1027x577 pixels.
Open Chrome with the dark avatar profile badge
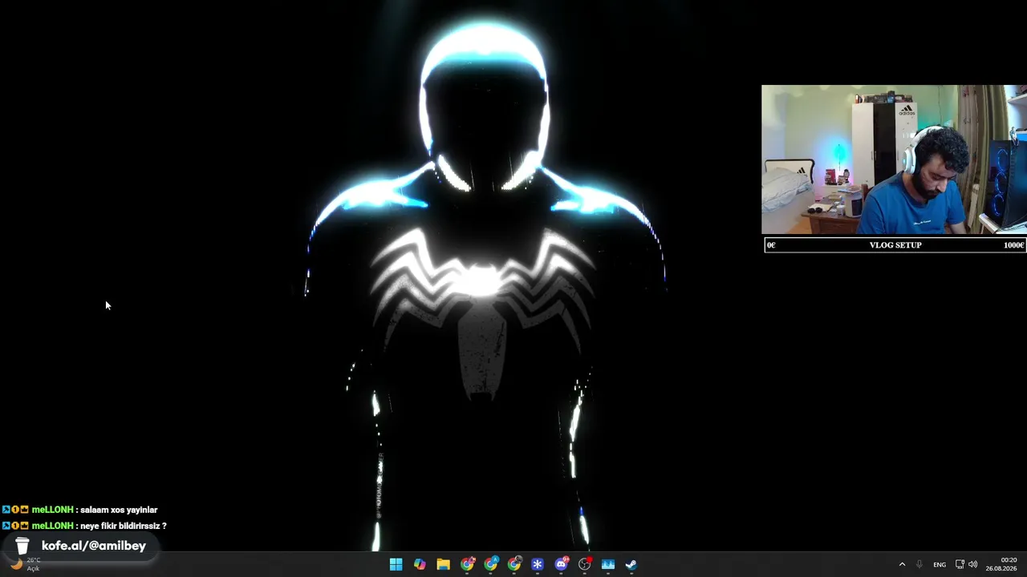[514, 564]
